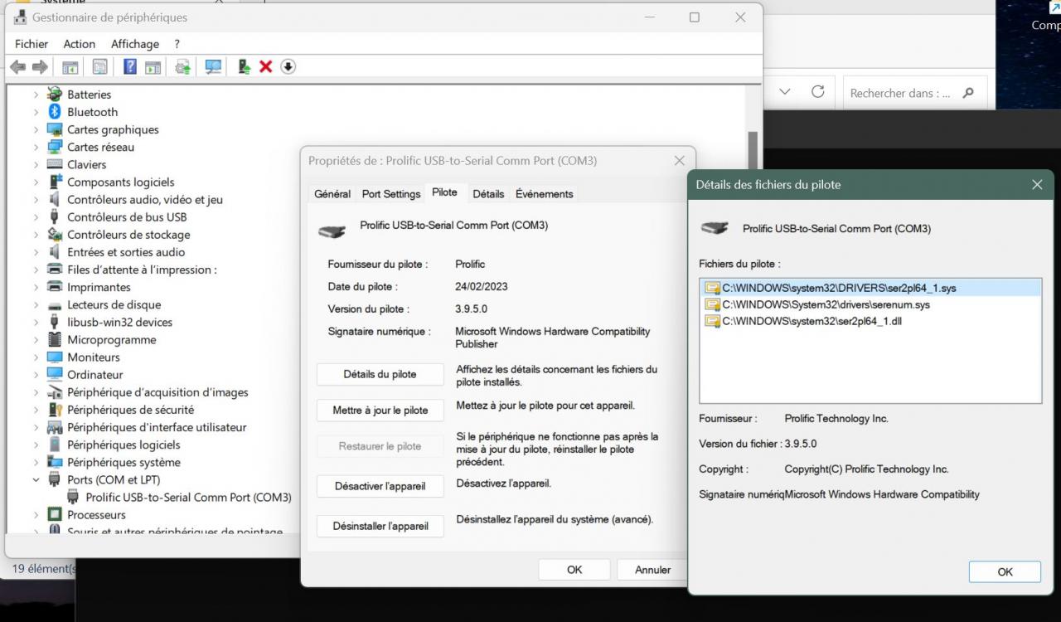Click the refresh icon in Explorer window
This screenshot has height=622, width=1061.
[817, 92]
